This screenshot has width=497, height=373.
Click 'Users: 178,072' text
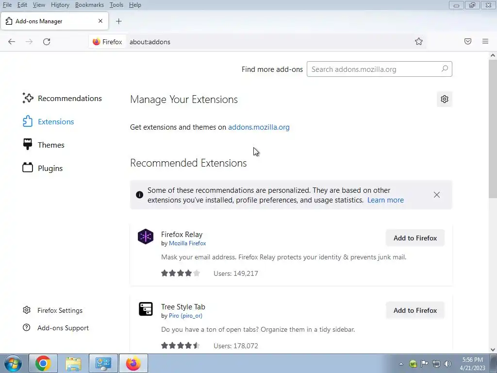(235, 346)
